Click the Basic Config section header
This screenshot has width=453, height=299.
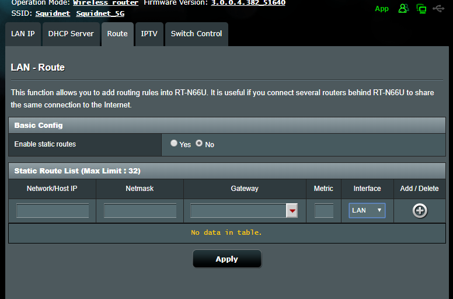click(226, 126)
